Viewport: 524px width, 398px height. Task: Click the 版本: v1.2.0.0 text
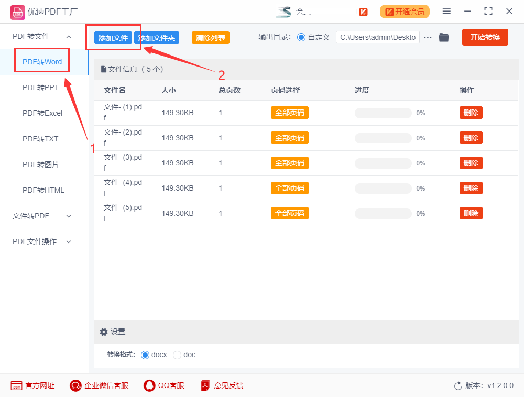click(x=489, y=385)
